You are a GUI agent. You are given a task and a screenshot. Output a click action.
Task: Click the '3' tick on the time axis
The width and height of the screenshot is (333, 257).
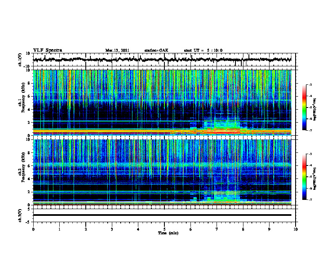[x=112, y=229]
